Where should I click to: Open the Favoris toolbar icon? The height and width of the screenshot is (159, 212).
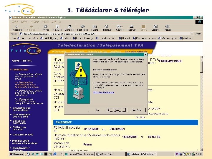tap(95, 26)
